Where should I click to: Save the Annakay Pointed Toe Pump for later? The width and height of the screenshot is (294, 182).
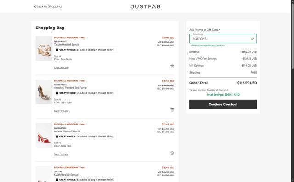coord(61,111)
